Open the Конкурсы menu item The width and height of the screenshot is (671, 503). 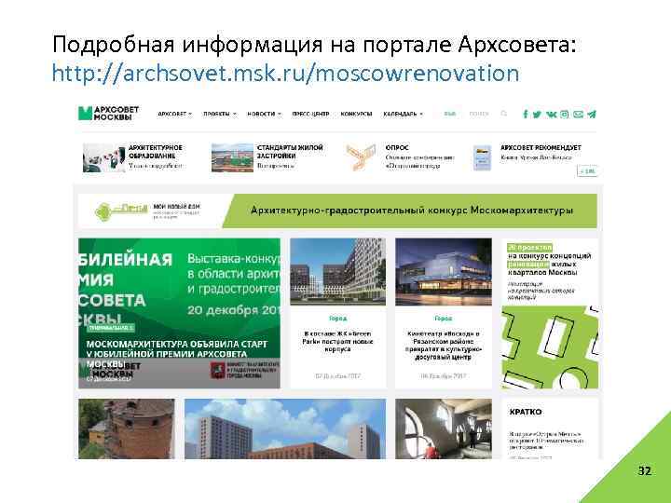(x=356, y=115)
